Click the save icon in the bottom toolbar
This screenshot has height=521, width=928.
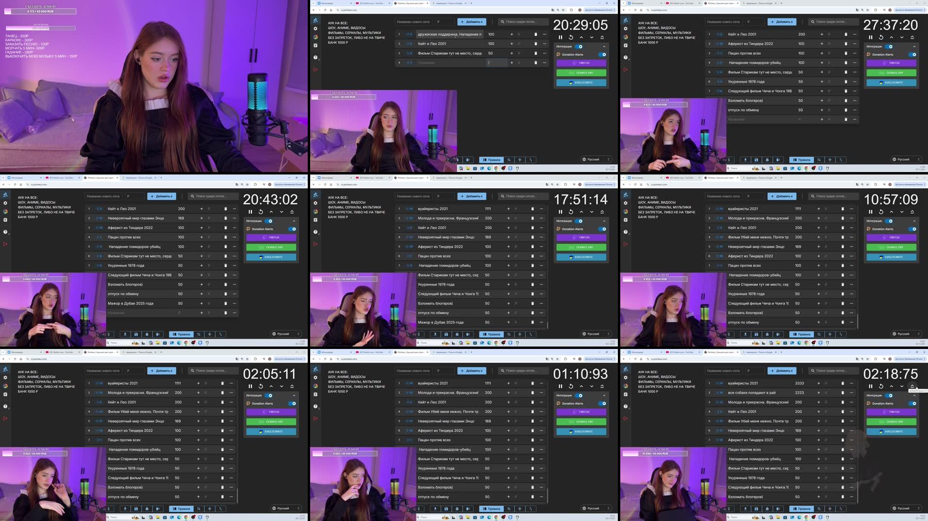136,334
